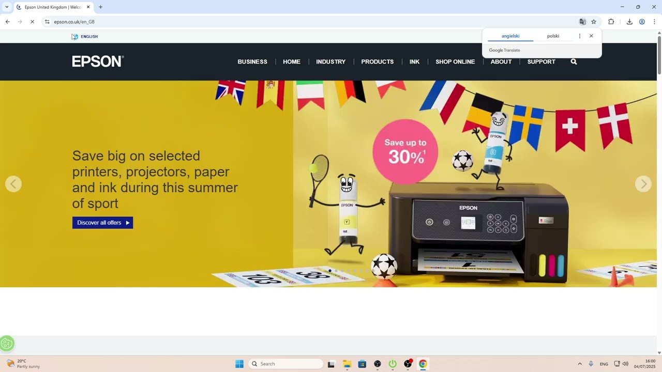Close the Google Translate popup
The width and height of the screenshot is (662, 372).
click(591, 36)
